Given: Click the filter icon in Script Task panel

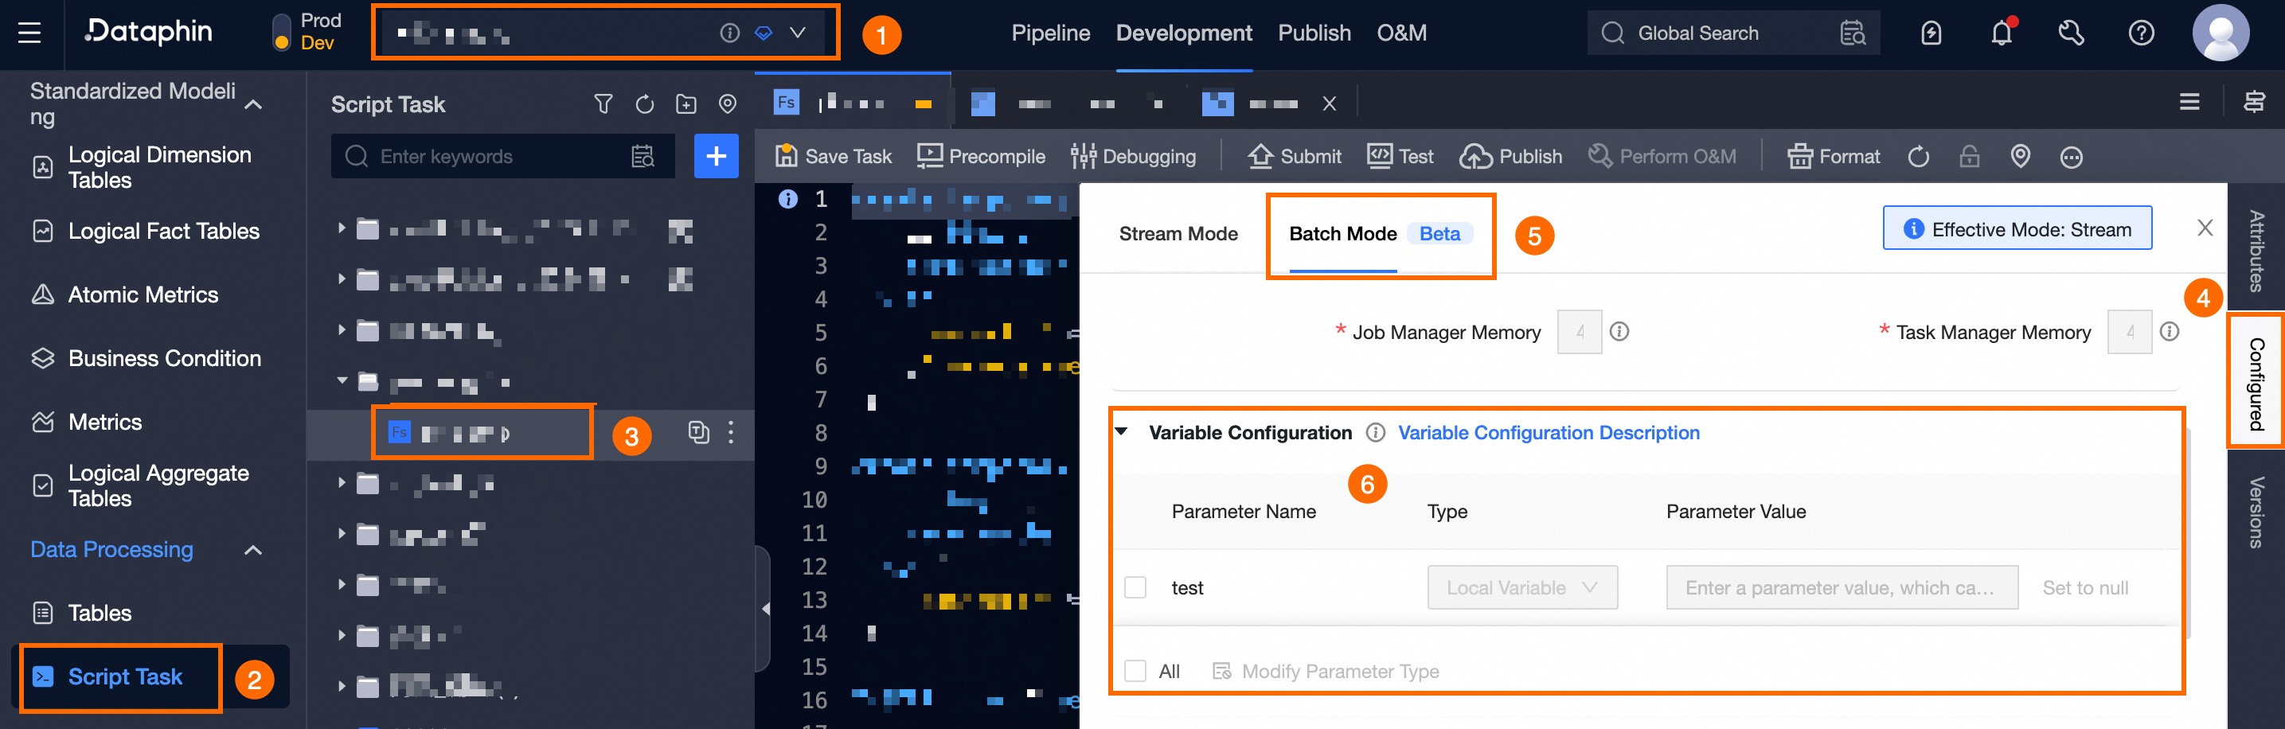Looking at the screenshot, I should [x=603, y=104].
